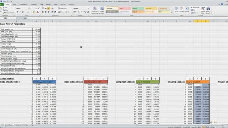Click the Undo icon in quick access toolbar
228x128 pixels.
(x=4, y=1)
